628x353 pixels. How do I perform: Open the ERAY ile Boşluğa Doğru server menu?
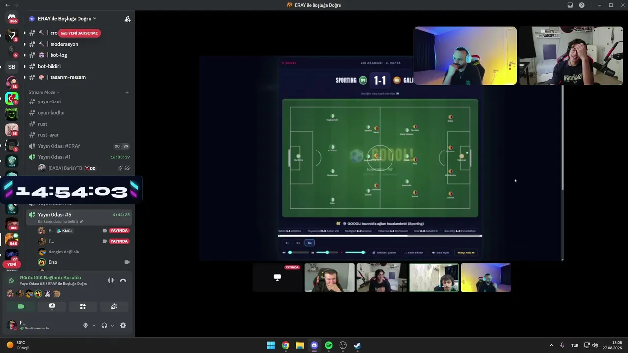[67, 19]
